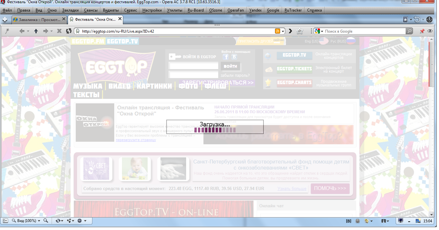Reload the page with refresh icon
439x230 pixels.
(68, 31)
